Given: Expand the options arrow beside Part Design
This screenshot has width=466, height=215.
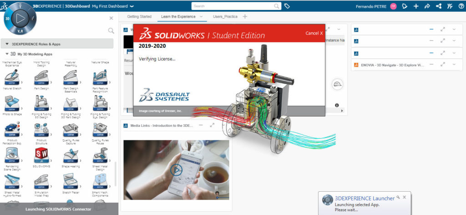Looking at the screenshot, I should point(51,82).
